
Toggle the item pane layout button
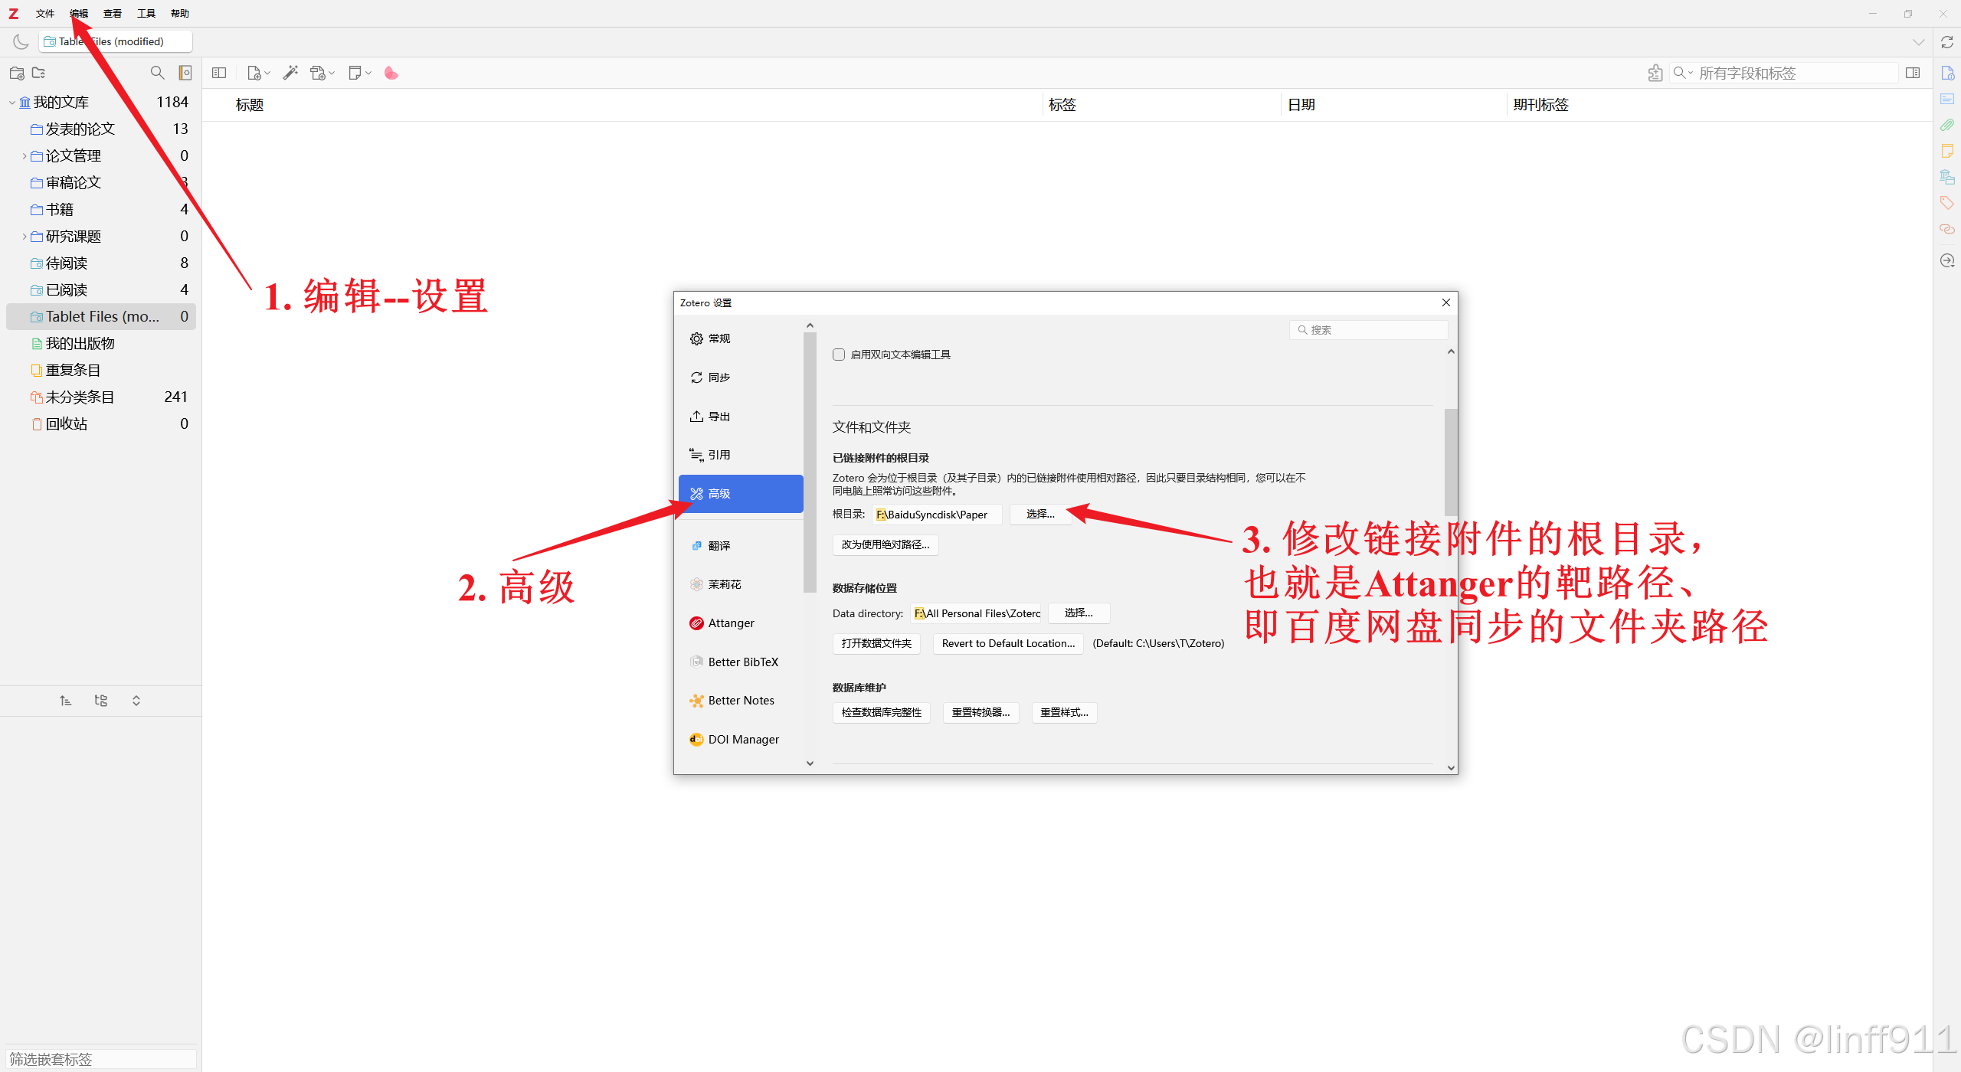click(1913, 73)
